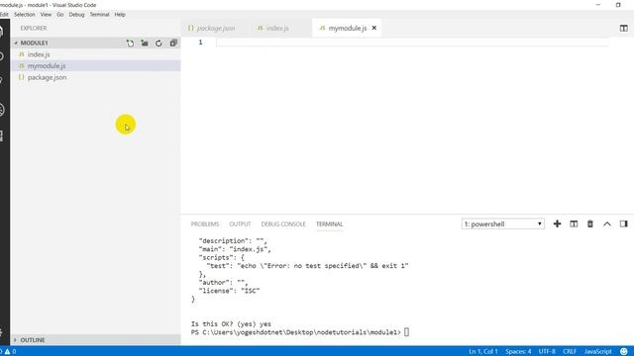Kill the terminal with trash icon
The height and width of the screenshot is (356, 634).
point(590,223)
